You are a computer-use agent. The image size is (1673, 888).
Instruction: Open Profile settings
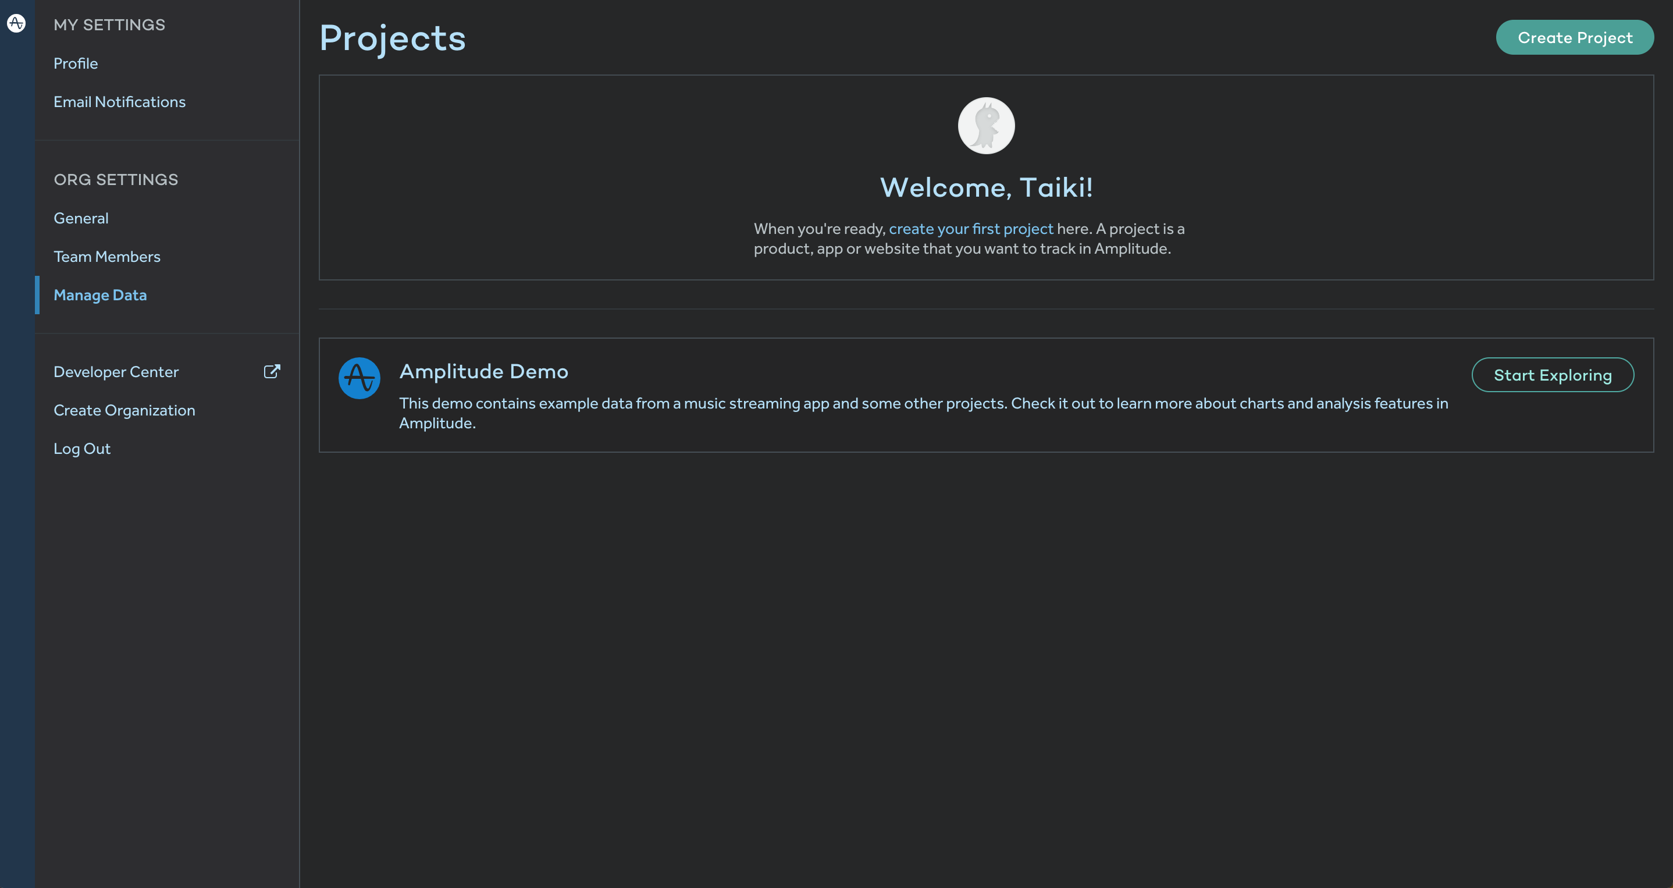pyautogui.click(x=76, y=63)
